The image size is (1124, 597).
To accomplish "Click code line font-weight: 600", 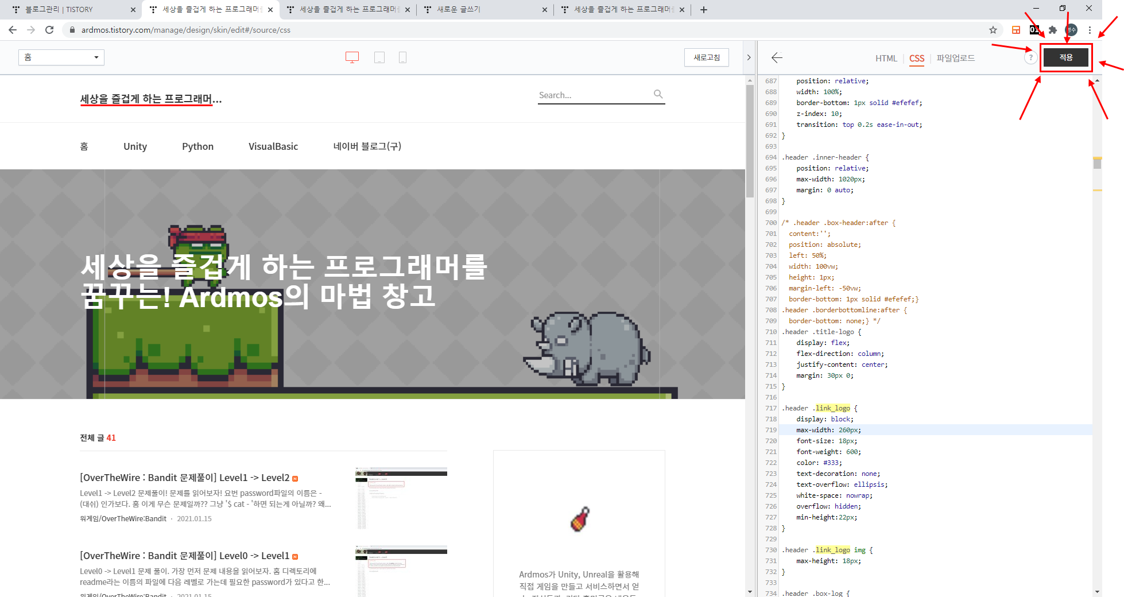I will click(x=828, y=452).
